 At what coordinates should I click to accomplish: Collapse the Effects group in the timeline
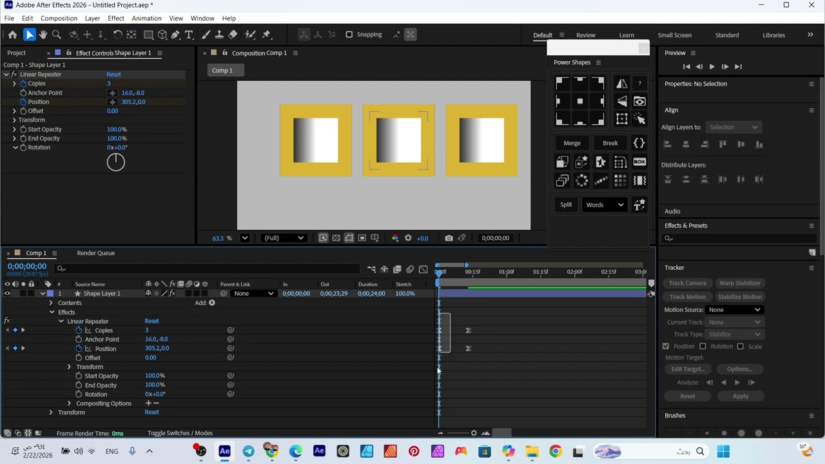[52, 313]
